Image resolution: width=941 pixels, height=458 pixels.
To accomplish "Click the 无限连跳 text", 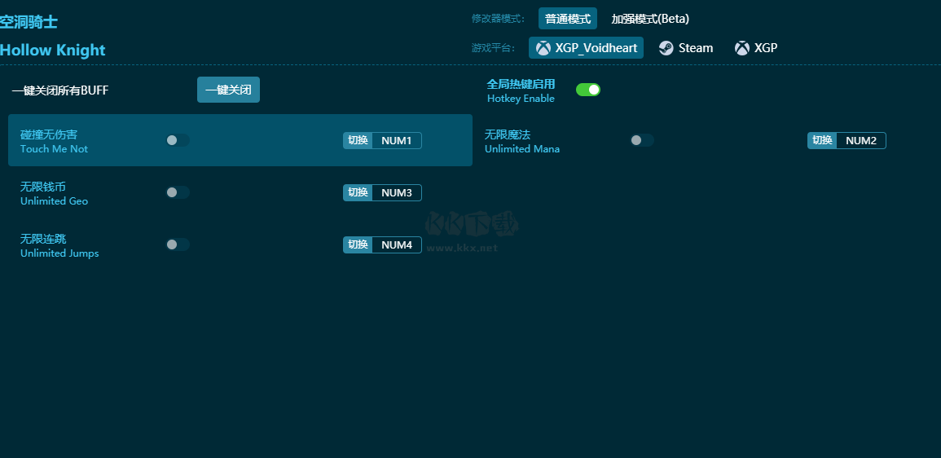I will (43, 240).
